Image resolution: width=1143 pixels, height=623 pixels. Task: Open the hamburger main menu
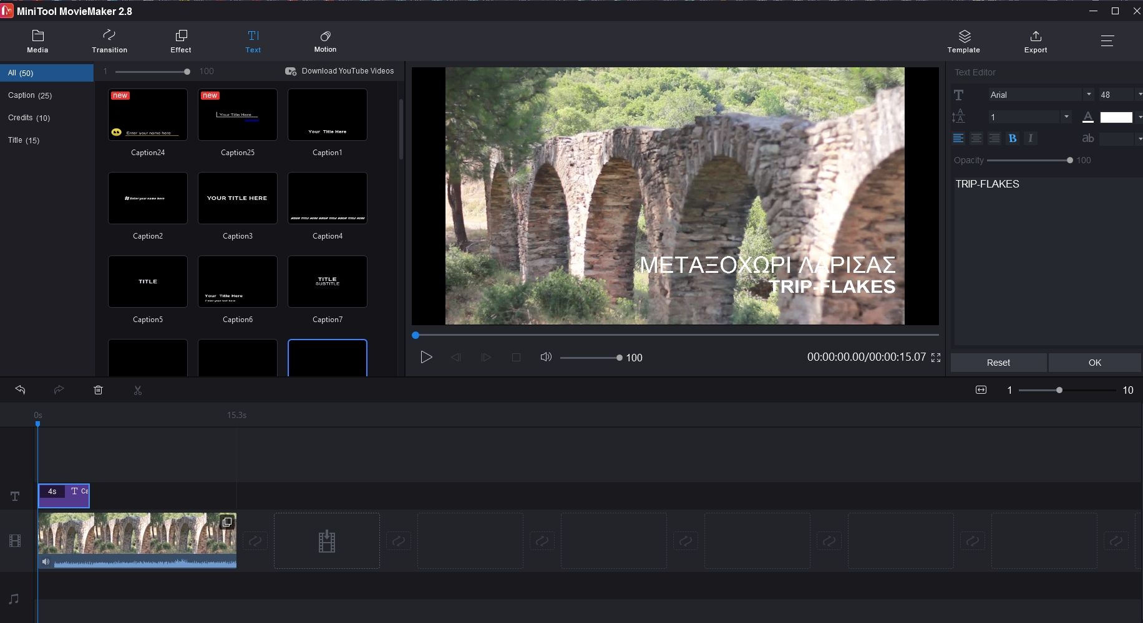click(x=1107, y=41)
